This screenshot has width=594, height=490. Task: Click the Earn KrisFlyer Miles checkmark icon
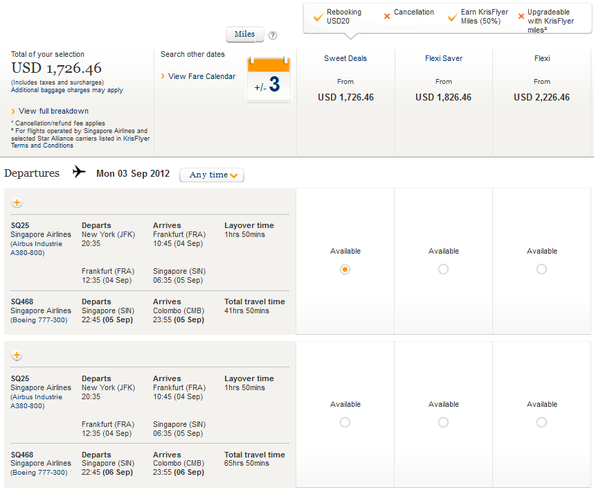453,17
